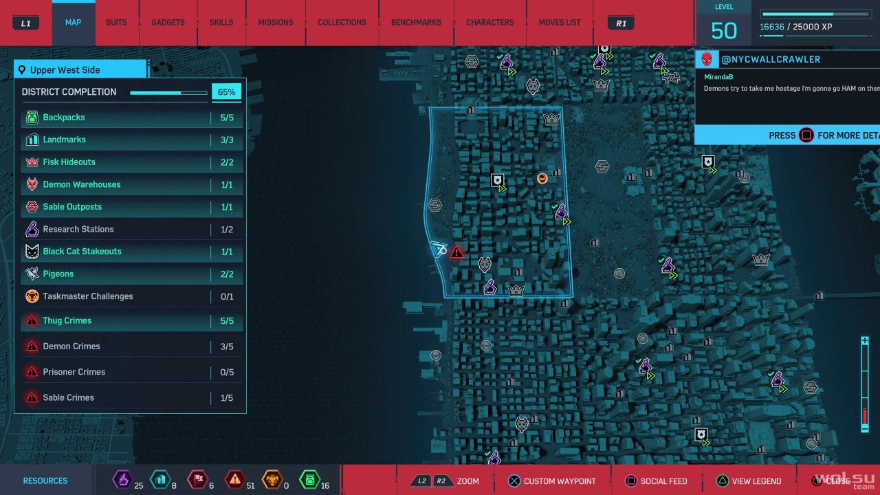Select the red crime alert marker on map

click(457, 252)
